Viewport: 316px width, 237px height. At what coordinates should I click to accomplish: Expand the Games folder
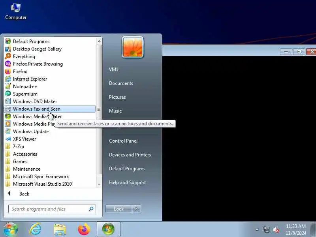[x=20, y=162]
